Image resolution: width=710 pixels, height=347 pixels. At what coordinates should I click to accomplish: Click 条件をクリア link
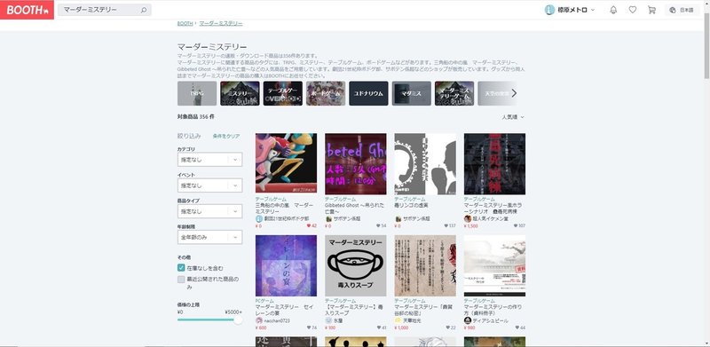click(226, 136)
